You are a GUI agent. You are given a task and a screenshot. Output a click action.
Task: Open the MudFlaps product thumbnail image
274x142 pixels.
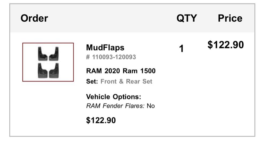click(48, 62)
